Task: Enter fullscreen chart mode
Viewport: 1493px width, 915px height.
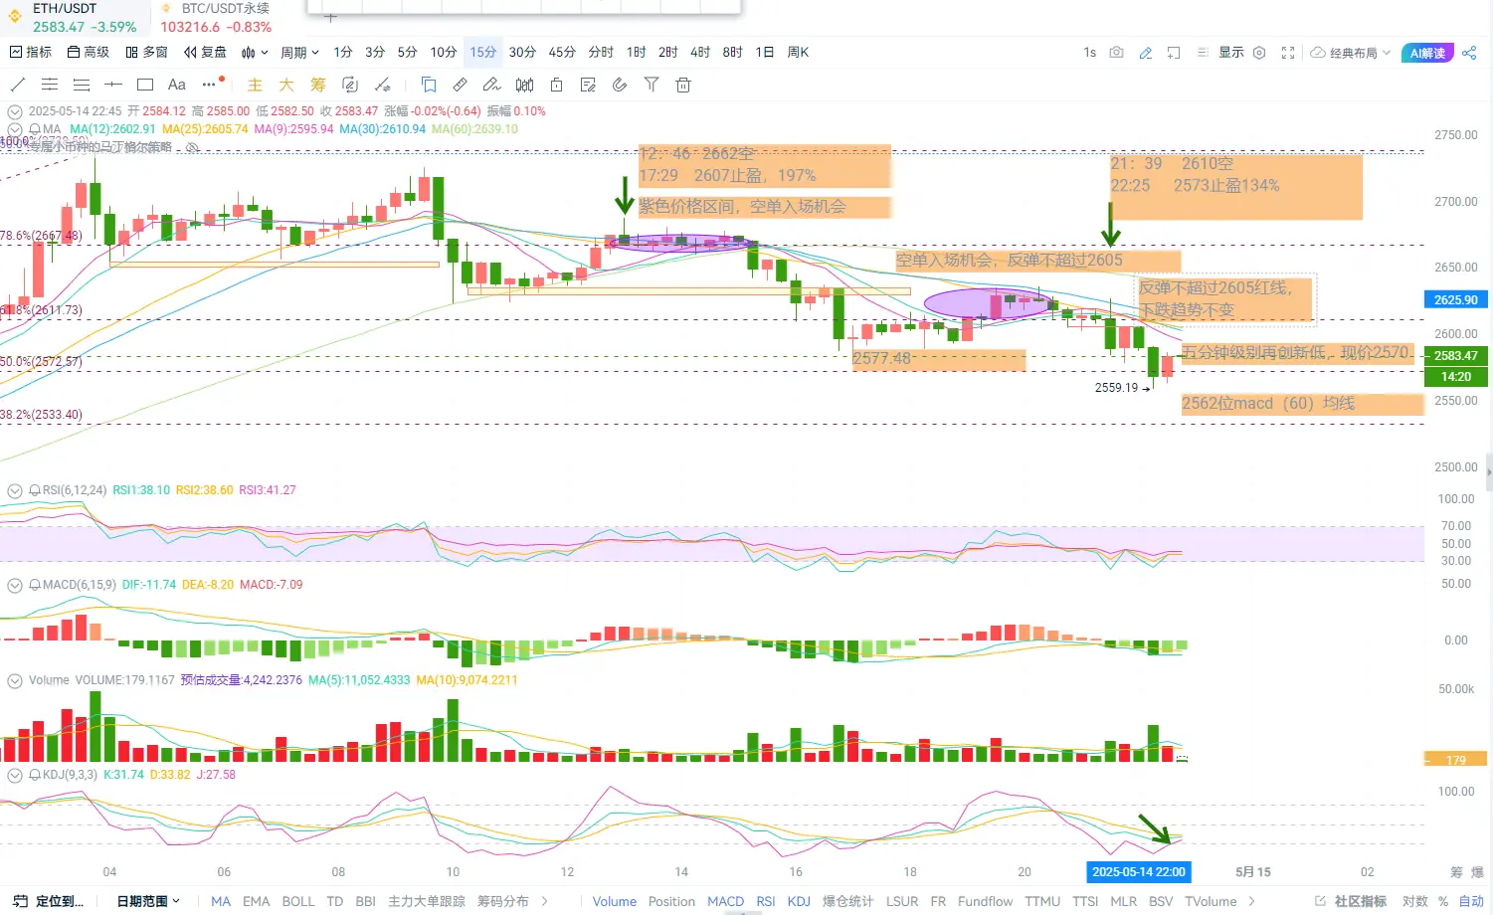Action: click(1288, 53)
